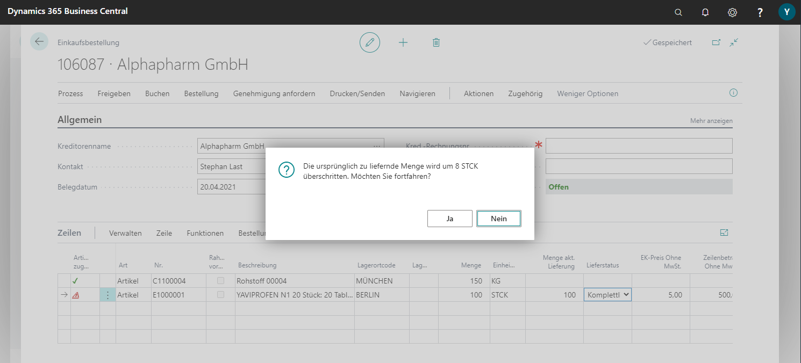This screenshot has height=363, width=801.
Task: Tick Rahmen checkbox for YAVIPROFEN row
Action: pyautogui.click(x=220, y=295)
